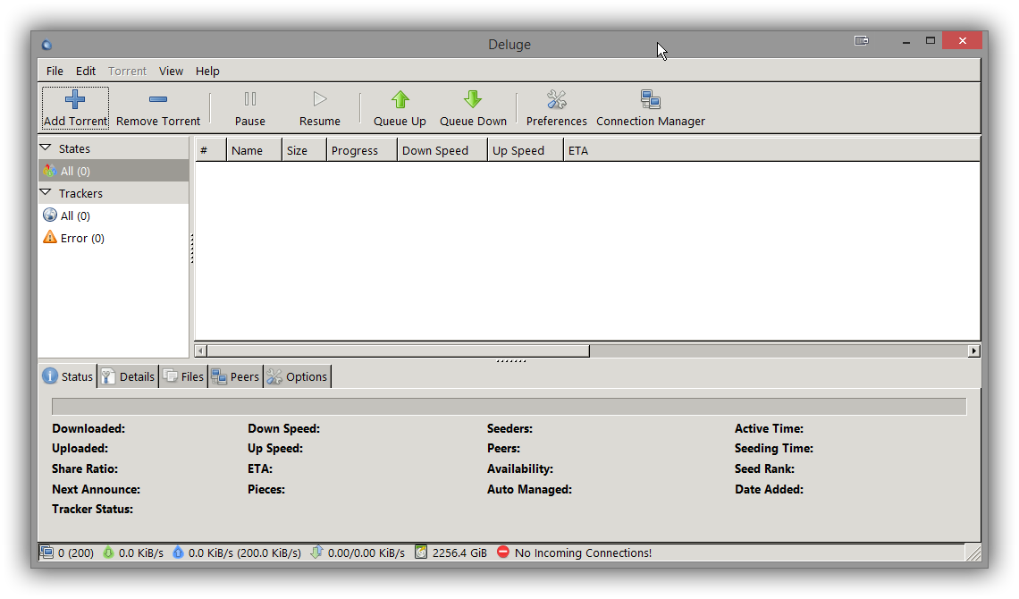Click the 0.00/0.00 KiB/s protocol text
The width and height of the screenshot is (1019, 599).
point(366,553)
